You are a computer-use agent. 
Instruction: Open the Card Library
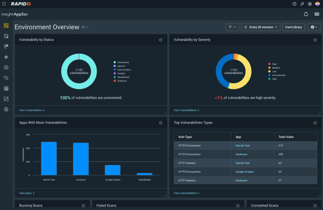point(293,27)
